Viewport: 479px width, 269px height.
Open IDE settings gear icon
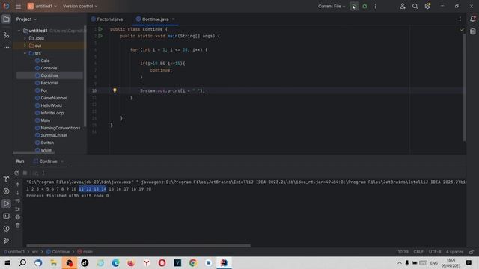click(x=427, y=6)
